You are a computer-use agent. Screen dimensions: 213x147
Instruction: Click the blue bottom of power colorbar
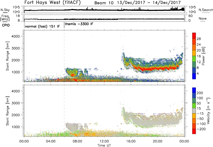coord(194,76)
